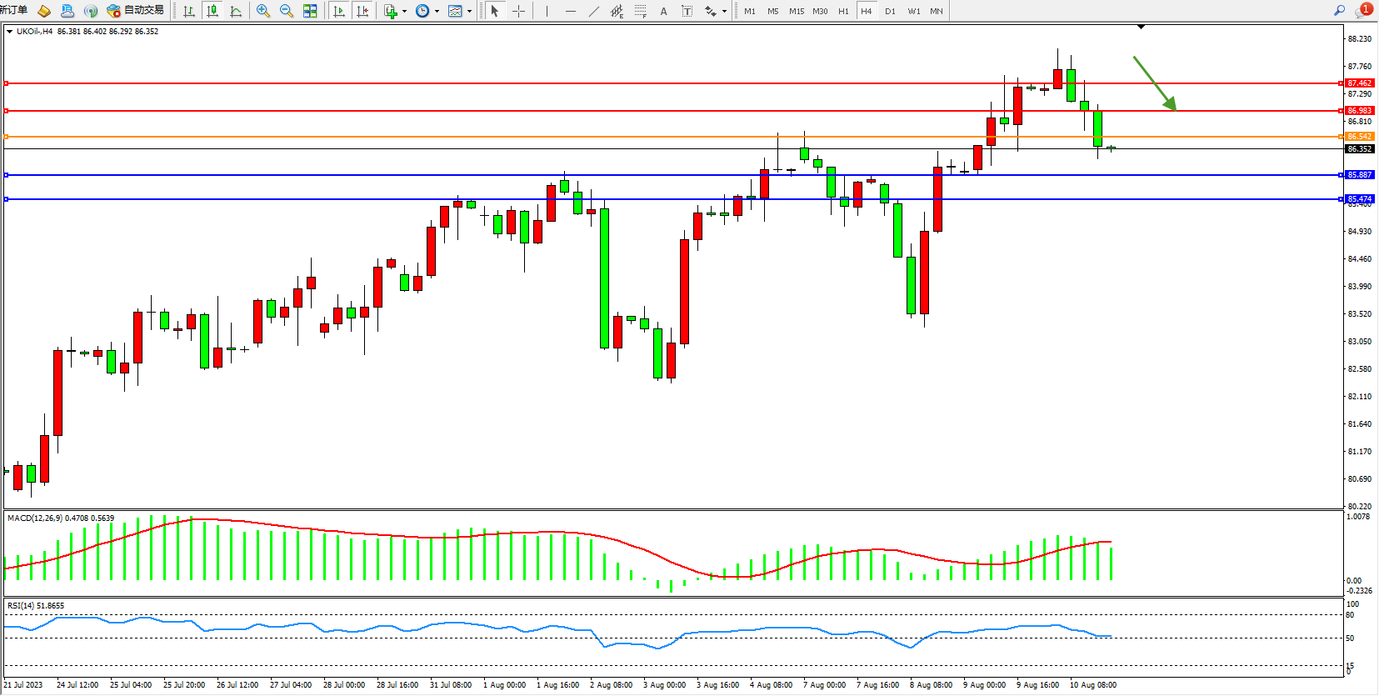Click the 自动交易 auto trading button
This screenshot has height=696, width=1379.
click(136, 11)
